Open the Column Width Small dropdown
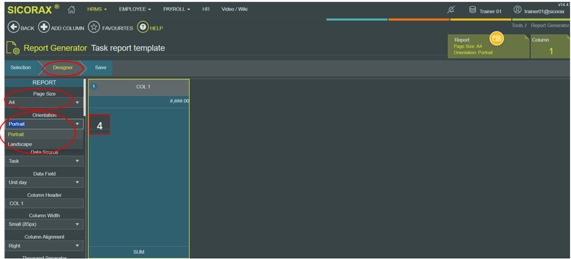571x259 pixels. click(x=44, y=224)
